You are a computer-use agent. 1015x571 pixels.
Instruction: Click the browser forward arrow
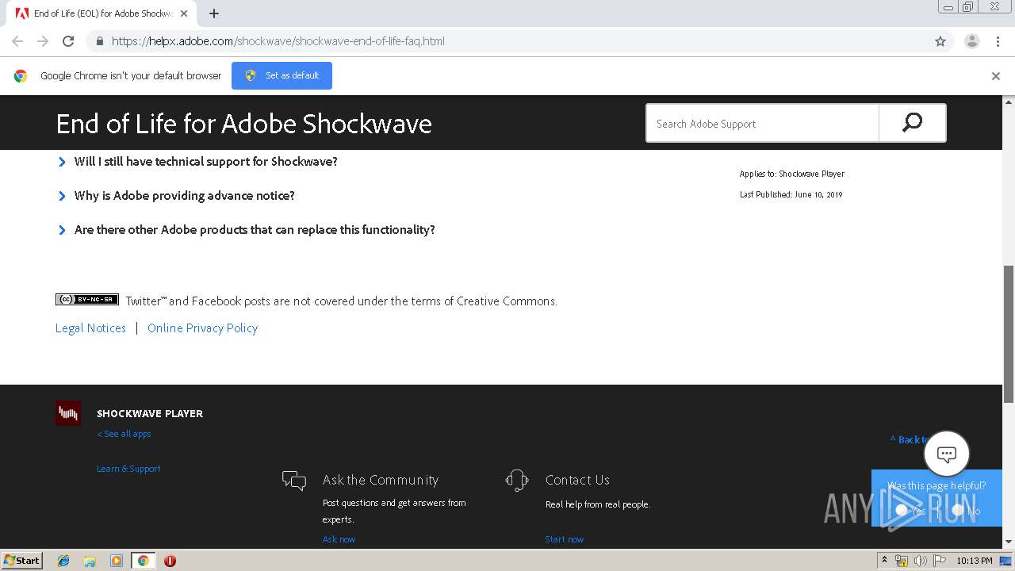click(x=43, y=41)
